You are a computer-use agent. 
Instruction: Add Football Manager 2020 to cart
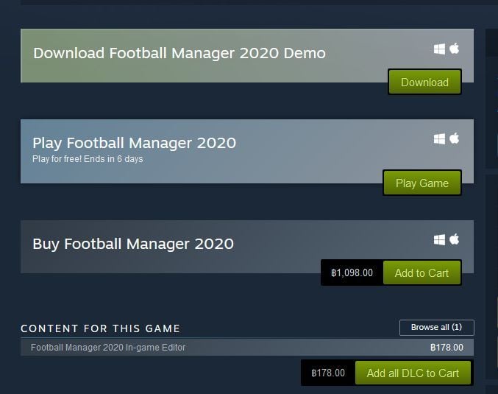[421, 272]
